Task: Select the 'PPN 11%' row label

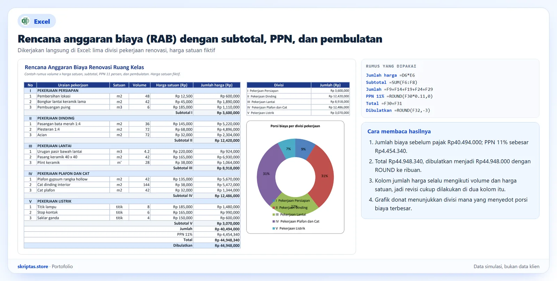Action: [185, 234]
